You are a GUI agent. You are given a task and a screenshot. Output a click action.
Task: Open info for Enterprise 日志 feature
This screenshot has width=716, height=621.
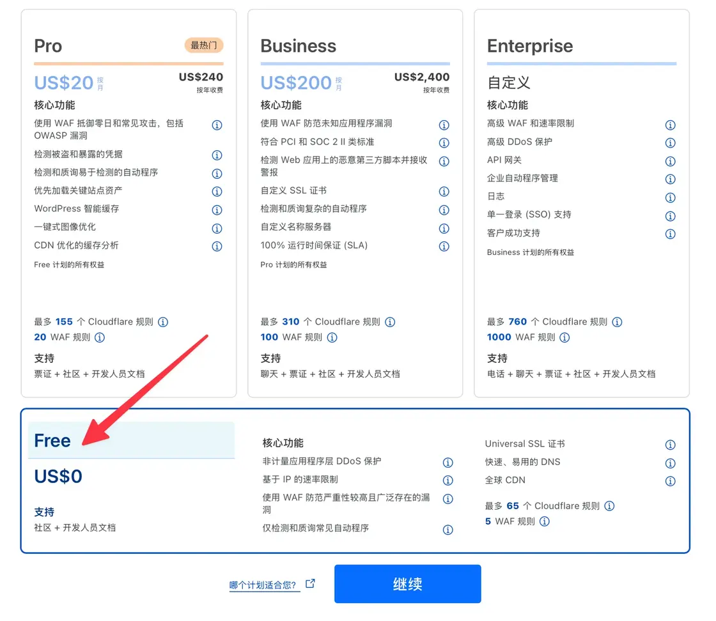pos(671,197)
